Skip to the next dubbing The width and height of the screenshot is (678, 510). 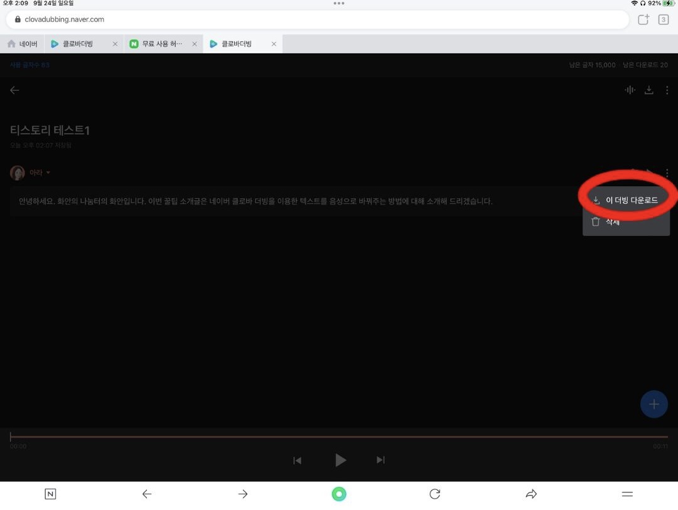point(380,460)
